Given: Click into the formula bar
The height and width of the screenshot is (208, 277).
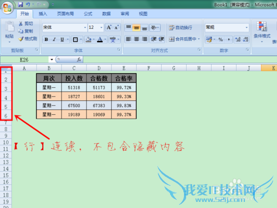Looking at the screenshot, I should [x=180, y=60].
